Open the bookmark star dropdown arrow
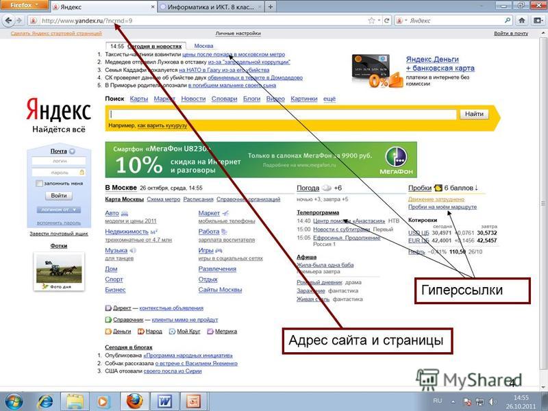Image resolution: width=548 pixels, height=411 pixels. pyautogui.click(x=379, y=21)
